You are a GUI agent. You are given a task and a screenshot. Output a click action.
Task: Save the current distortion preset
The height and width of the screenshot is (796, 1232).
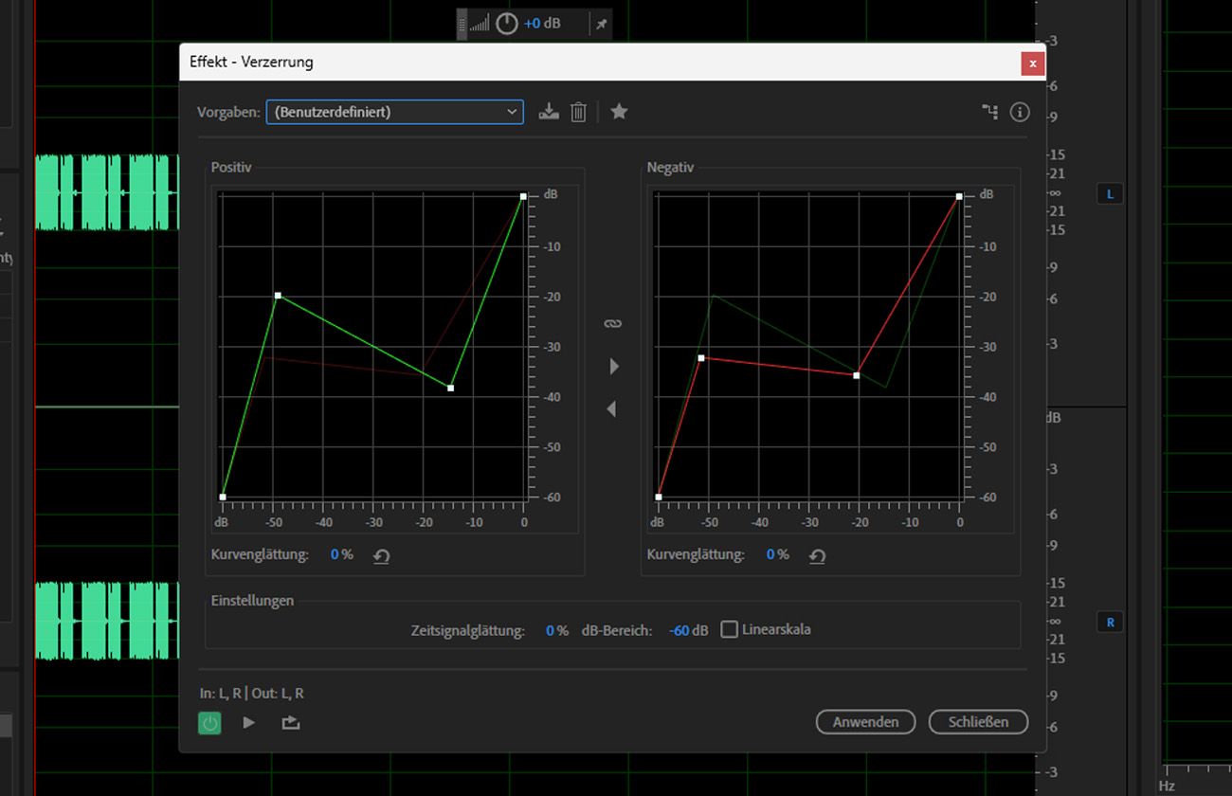click(x=549, y=112)
